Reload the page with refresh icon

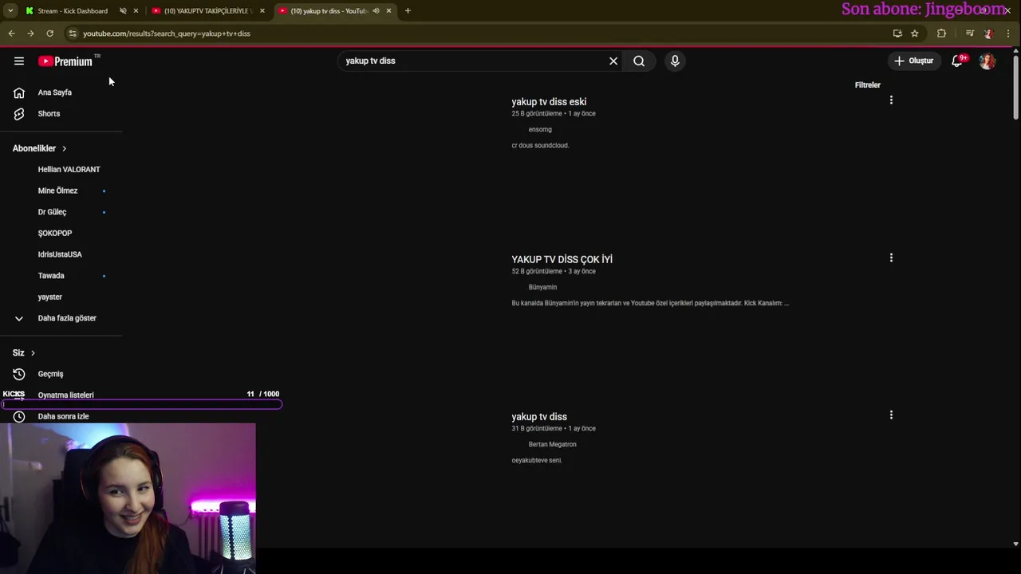tap(49, 33)
